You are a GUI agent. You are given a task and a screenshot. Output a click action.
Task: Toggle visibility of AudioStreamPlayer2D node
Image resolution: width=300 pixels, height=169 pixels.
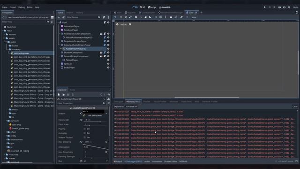pyautogui.click(x=108, y=49)
